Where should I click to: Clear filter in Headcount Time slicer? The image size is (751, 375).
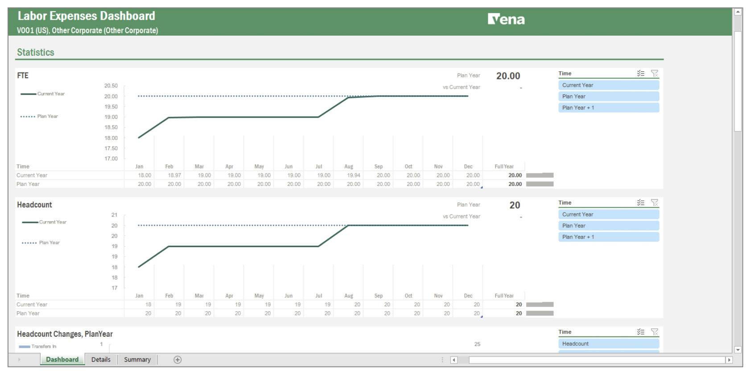pyautogui.click(x=654, y=202)
